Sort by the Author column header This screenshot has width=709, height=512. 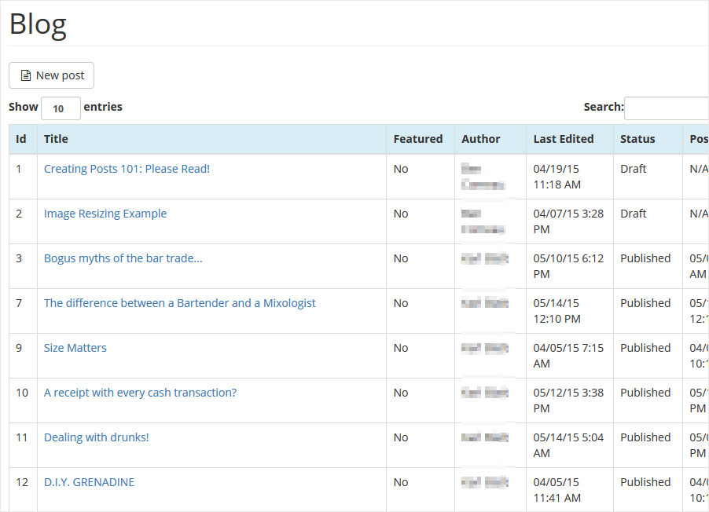[x=480, y=139]
